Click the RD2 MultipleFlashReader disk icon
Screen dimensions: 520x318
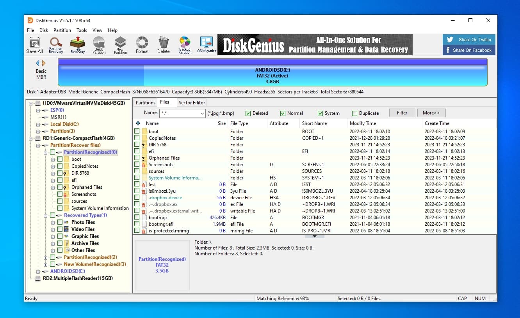point(38,278)
